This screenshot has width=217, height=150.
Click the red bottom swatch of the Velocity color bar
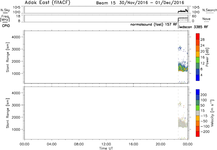point(198,134)
